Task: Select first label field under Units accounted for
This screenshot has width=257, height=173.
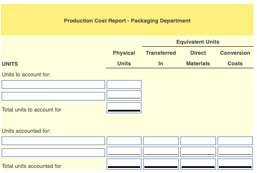Action: (53, 141)
